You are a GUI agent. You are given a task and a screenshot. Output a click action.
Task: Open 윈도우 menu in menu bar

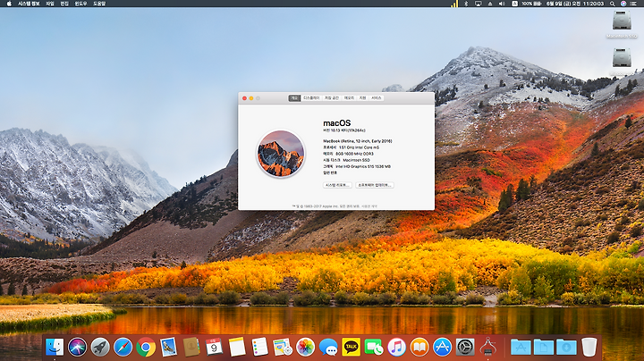click(80, 4)
